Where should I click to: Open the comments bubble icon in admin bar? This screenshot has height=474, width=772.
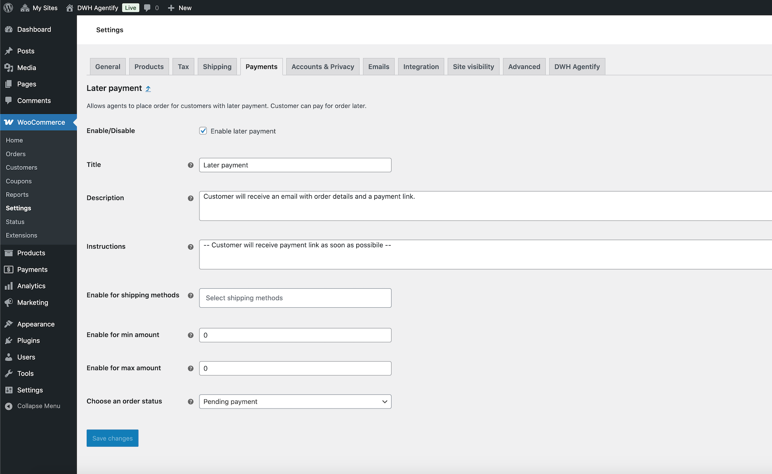pos(147,8)
